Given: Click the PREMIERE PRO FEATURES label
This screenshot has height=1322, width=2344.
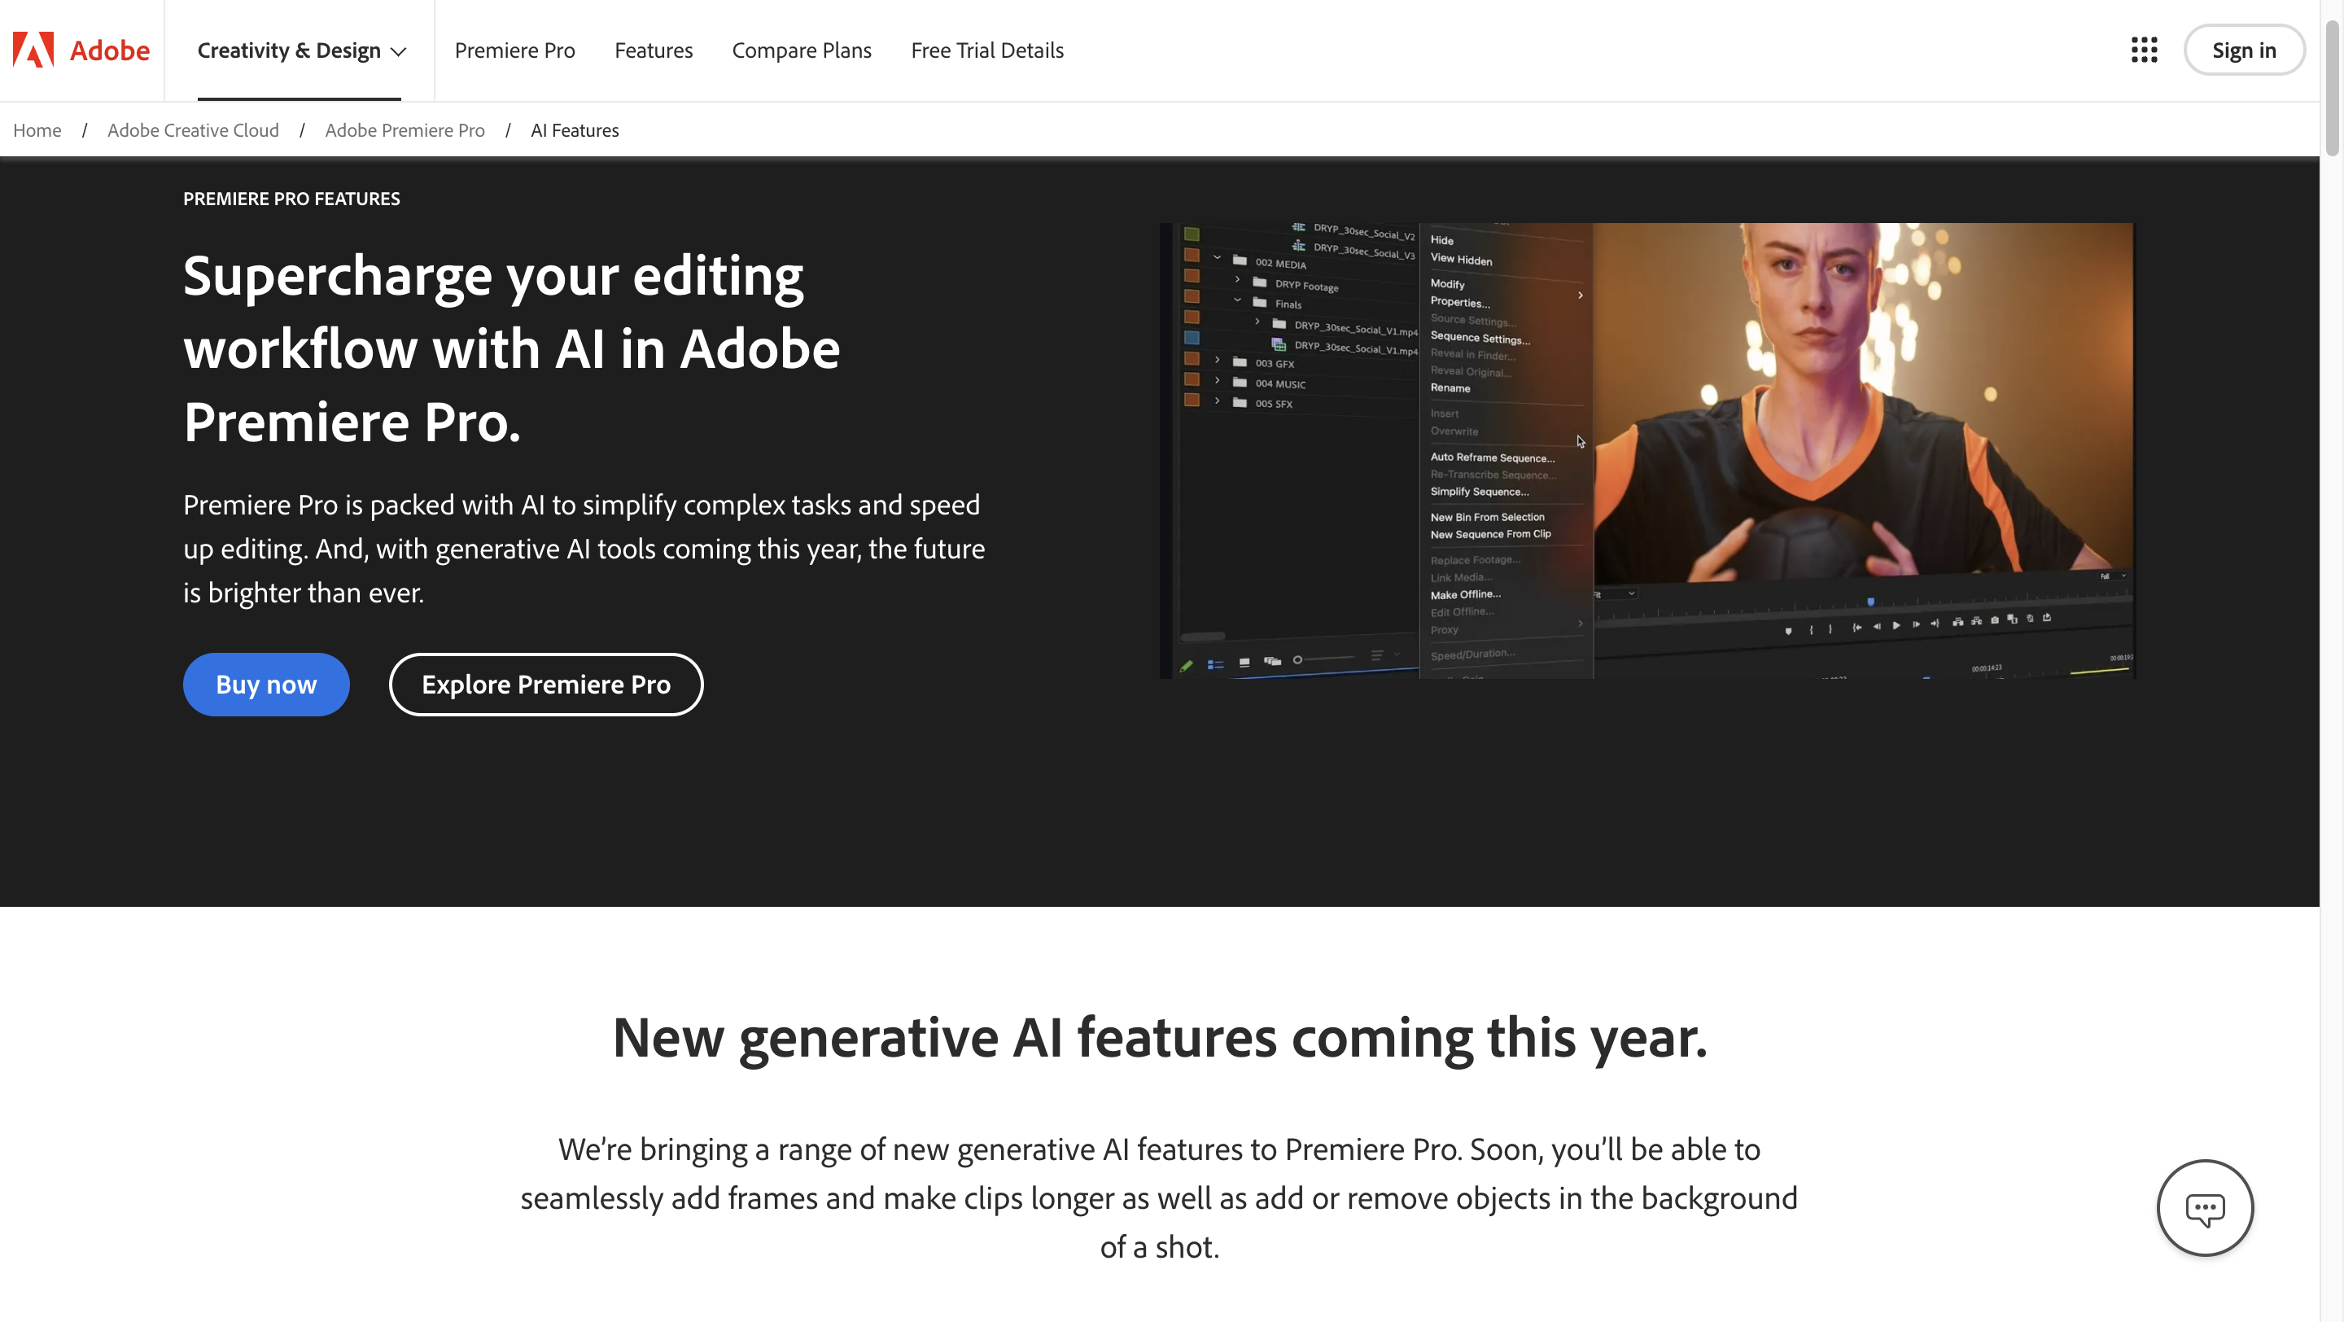Looking at the screenshot, I should [x=291, y=199].
